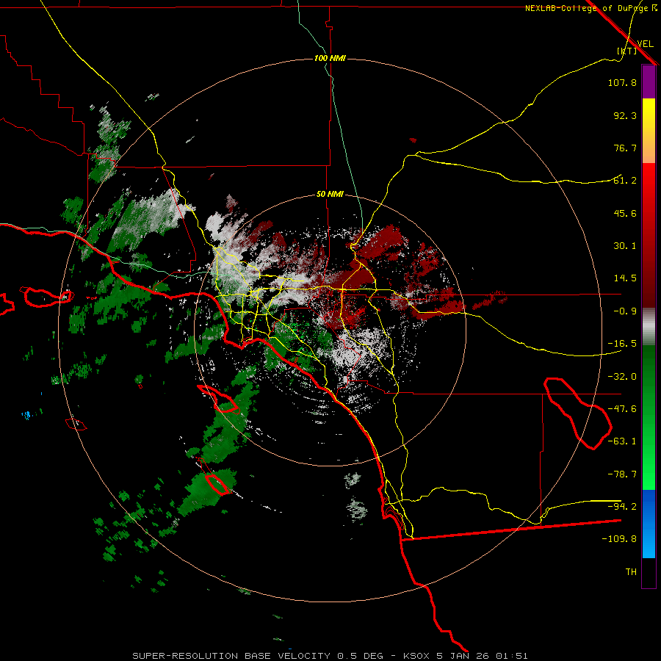The width and height of the screenshot is (661, 661).
Task: Click the gray near-zero segment of the color bar
Action: (x=649, y=327)
